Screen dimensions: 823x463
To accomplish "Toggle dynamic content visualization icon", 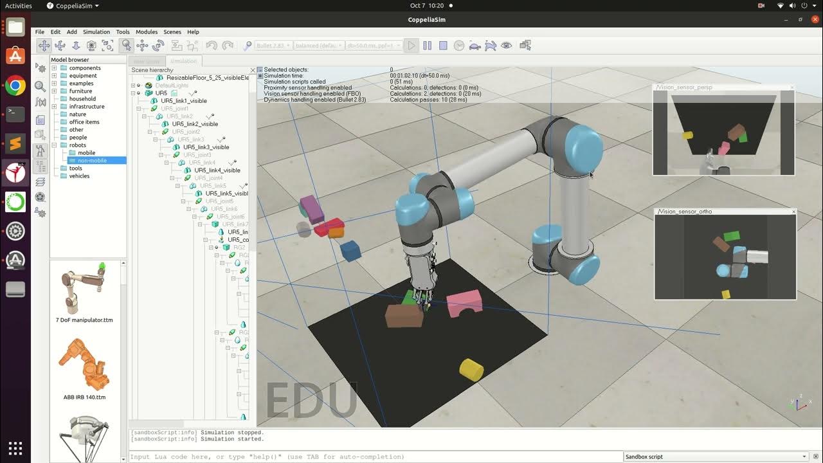I will click(x=248, y=46).
